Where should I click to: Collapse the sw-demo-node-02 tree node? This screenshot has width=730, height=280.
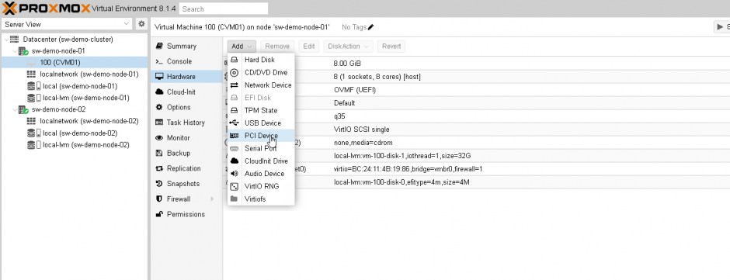click(15, 110)
